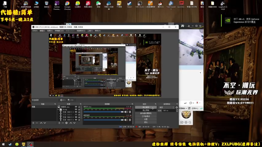Screen dimensions: 262x147
Task: Open 腾讯QQ desktop shortcut
Action: 160,4
